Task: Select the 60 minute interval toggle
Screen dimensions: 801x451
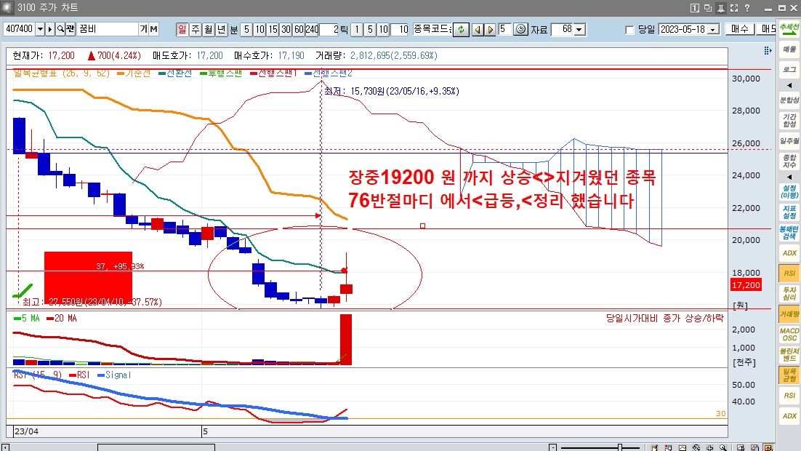Action: 299,29
